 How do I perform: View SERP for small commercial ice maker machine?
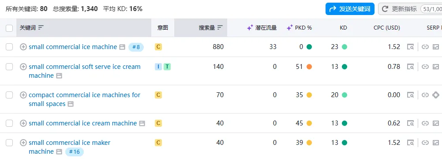tap(410, 143)
